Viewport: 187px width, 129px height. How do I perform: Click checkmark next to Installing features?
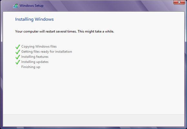tap(18, 57)
